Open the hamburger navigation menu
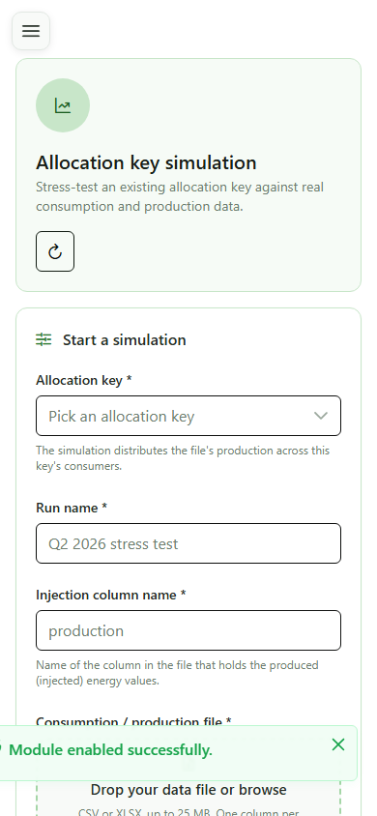This screenshot has width=377, height=816. [31, 31]
